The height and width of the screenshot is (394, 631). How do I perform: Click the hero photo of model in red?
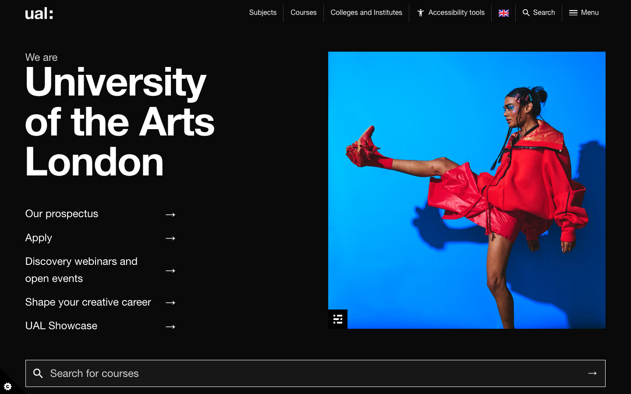click(467, 190)
